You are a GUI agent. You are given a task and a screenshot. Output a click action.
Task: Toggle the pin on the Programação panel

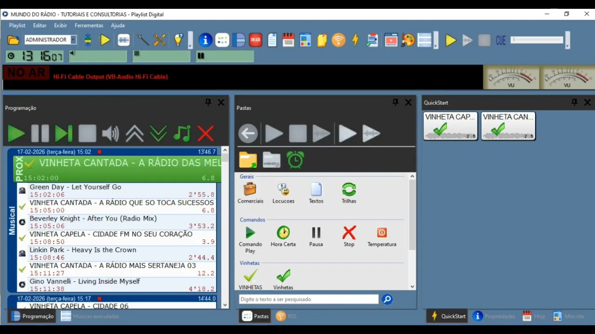click(x=208, y=103)
